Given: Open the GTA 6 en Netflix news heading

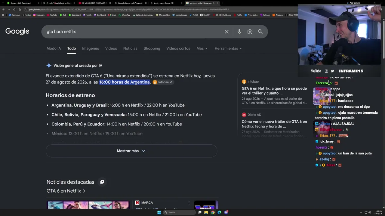Looking at the screenshot, I should point(66,191).
